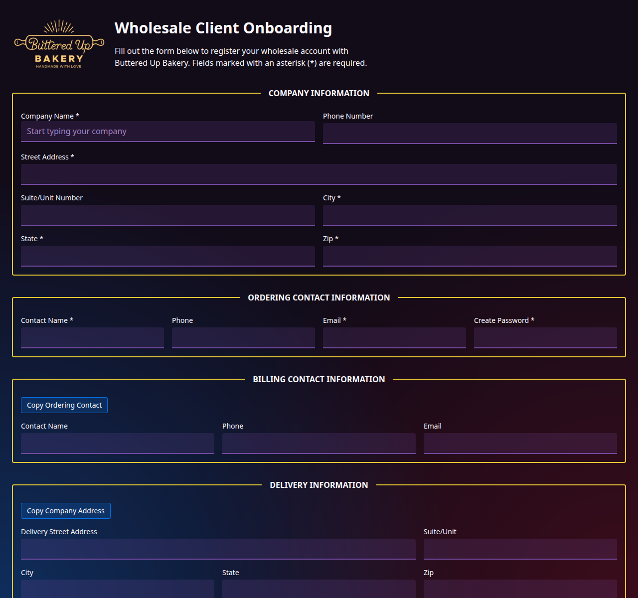638x598 pixels.
Task: Click the required Email field for ordering contact
Action: [394, 337]
